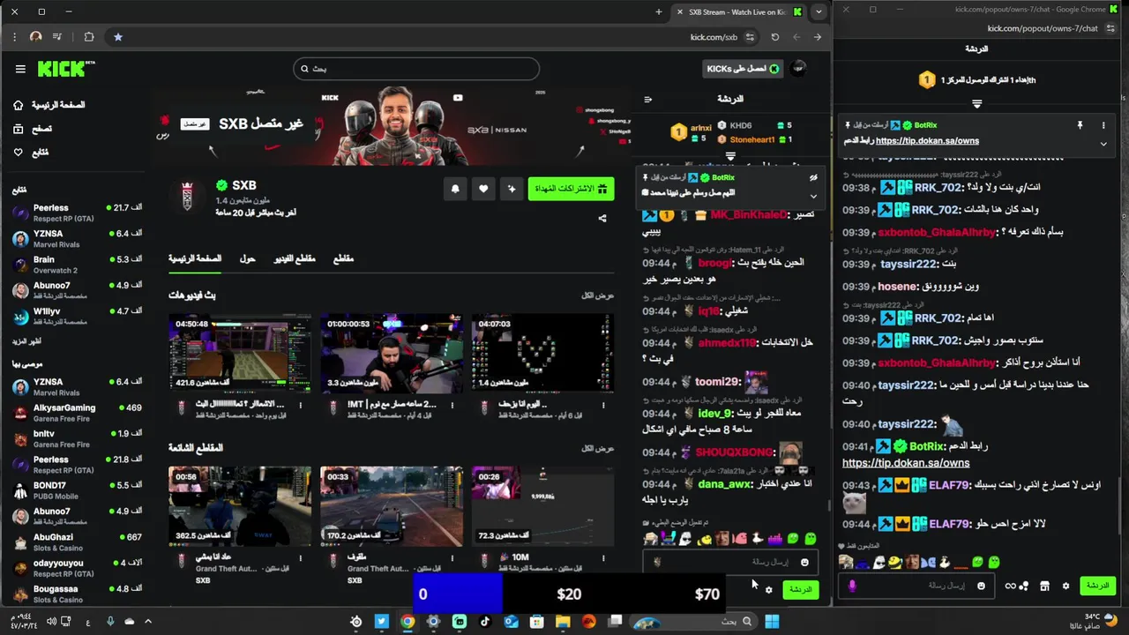Image resolution: width=1129 pixels, height=635 pixels.
Task: Open the emoji picker in the SXB chat
Action: pyautogui.click(x=804, y=562)
